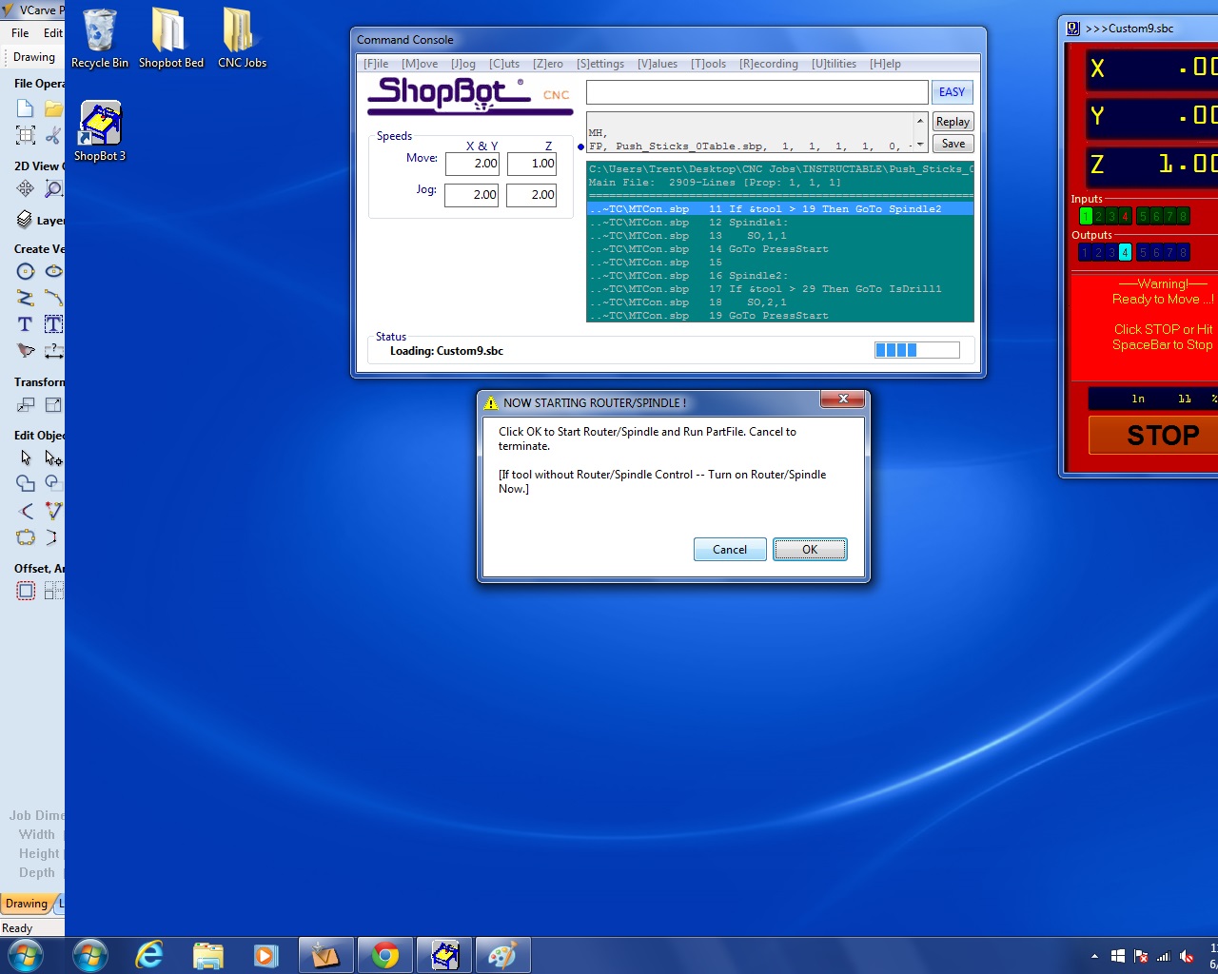
Task: Switch to the Drawing tab in VCarve
Action: tap(27, 904)
